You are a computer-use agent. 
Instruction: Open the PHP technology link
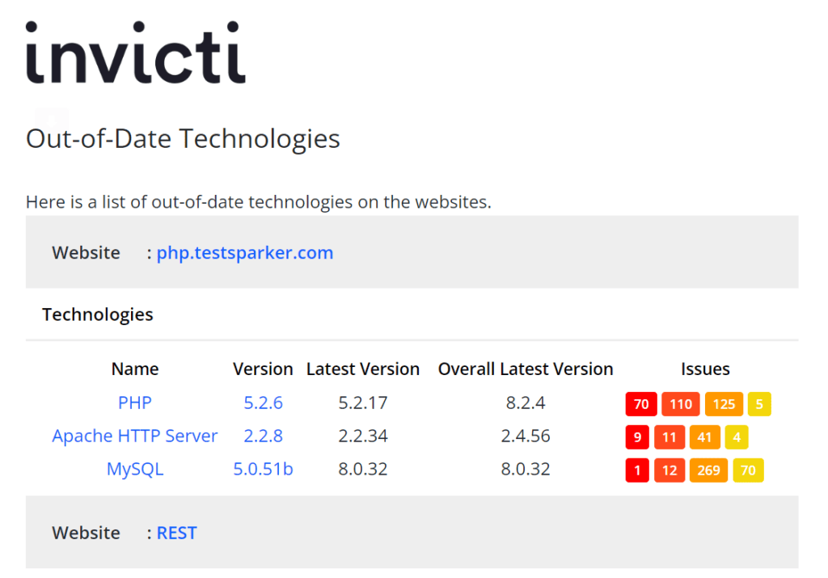coord(135,403)
